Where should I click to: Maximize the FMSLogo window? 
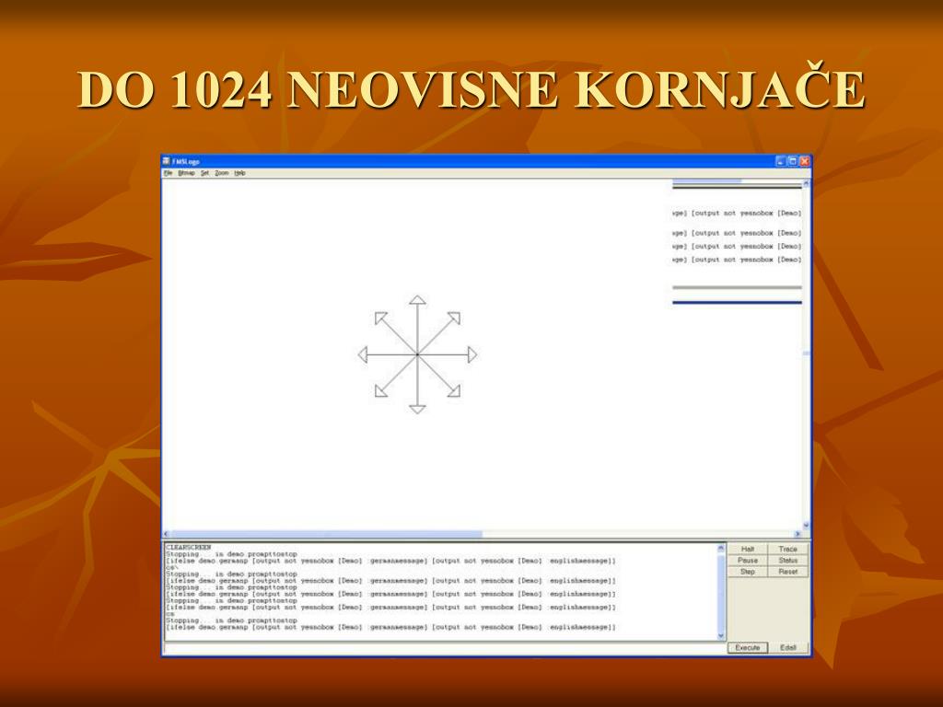click(793, 161)
